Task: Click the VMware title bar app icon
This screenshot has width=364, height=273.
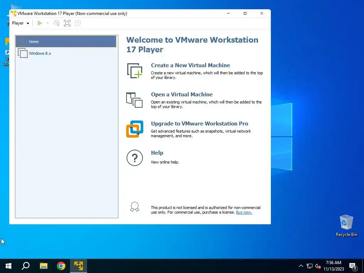Action: point(14,13)
